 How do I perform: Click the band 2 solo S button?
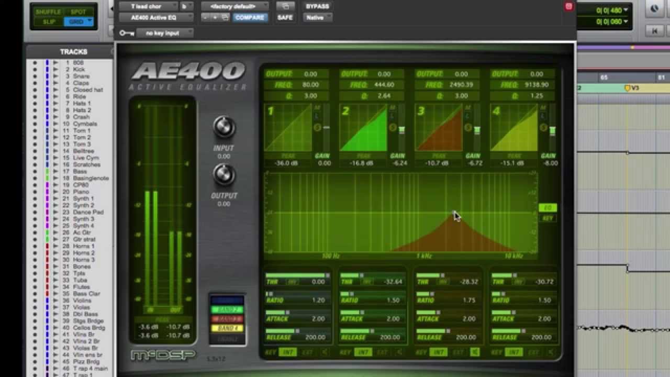393,128
